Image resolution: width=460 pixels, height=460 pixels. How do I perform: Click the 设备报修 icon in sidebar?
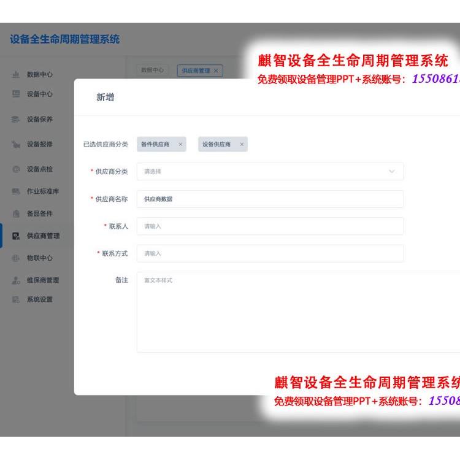[16, 144]
